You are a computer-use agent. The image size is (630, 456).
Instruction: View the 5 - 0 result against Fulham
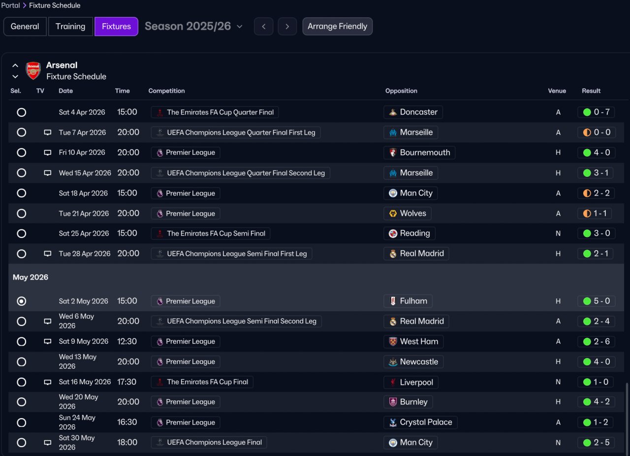[596, 301]
